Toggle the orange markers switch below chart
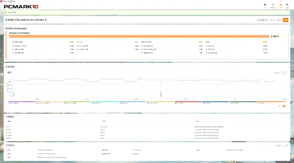294x163 pixels. click(285, 106)
